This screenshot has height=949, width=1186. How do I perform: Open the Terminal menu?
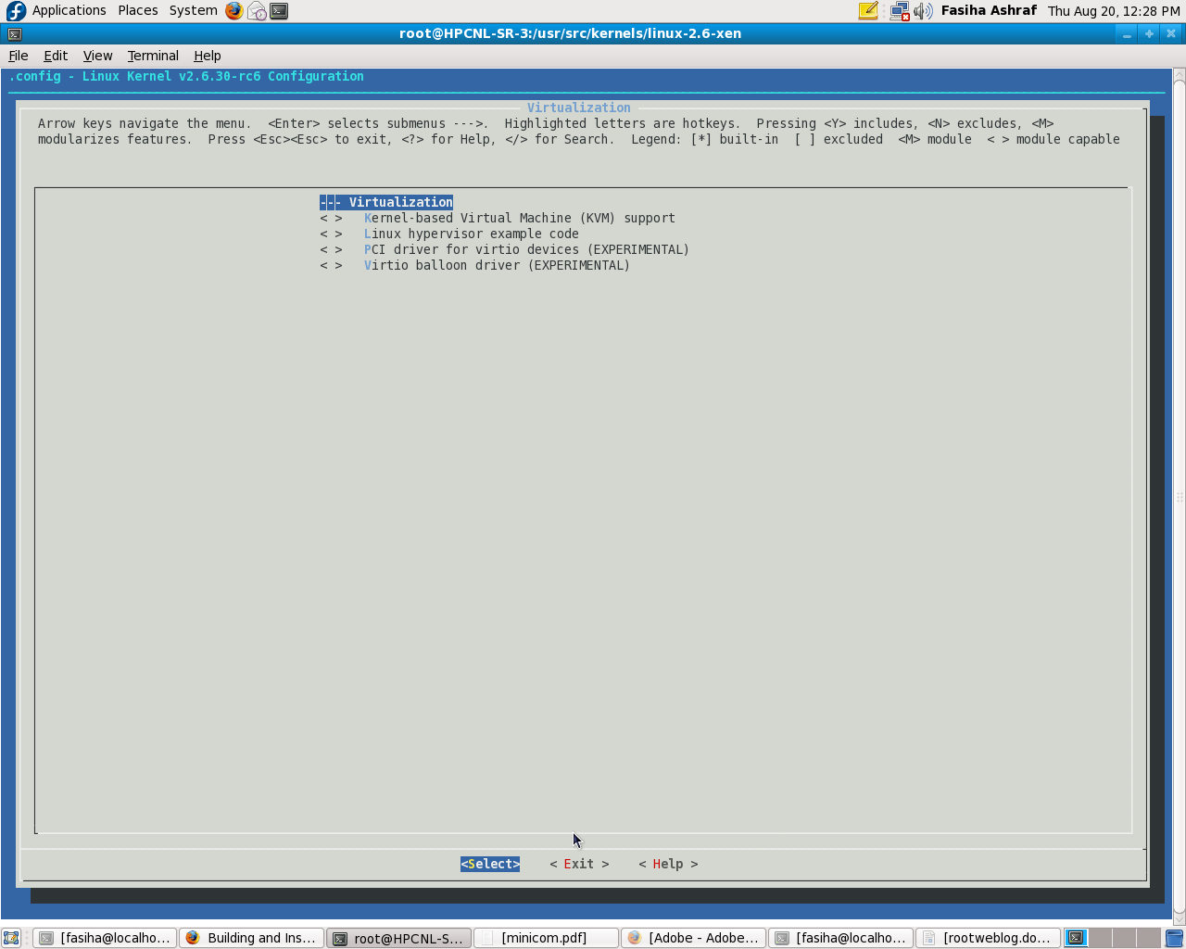153,56
